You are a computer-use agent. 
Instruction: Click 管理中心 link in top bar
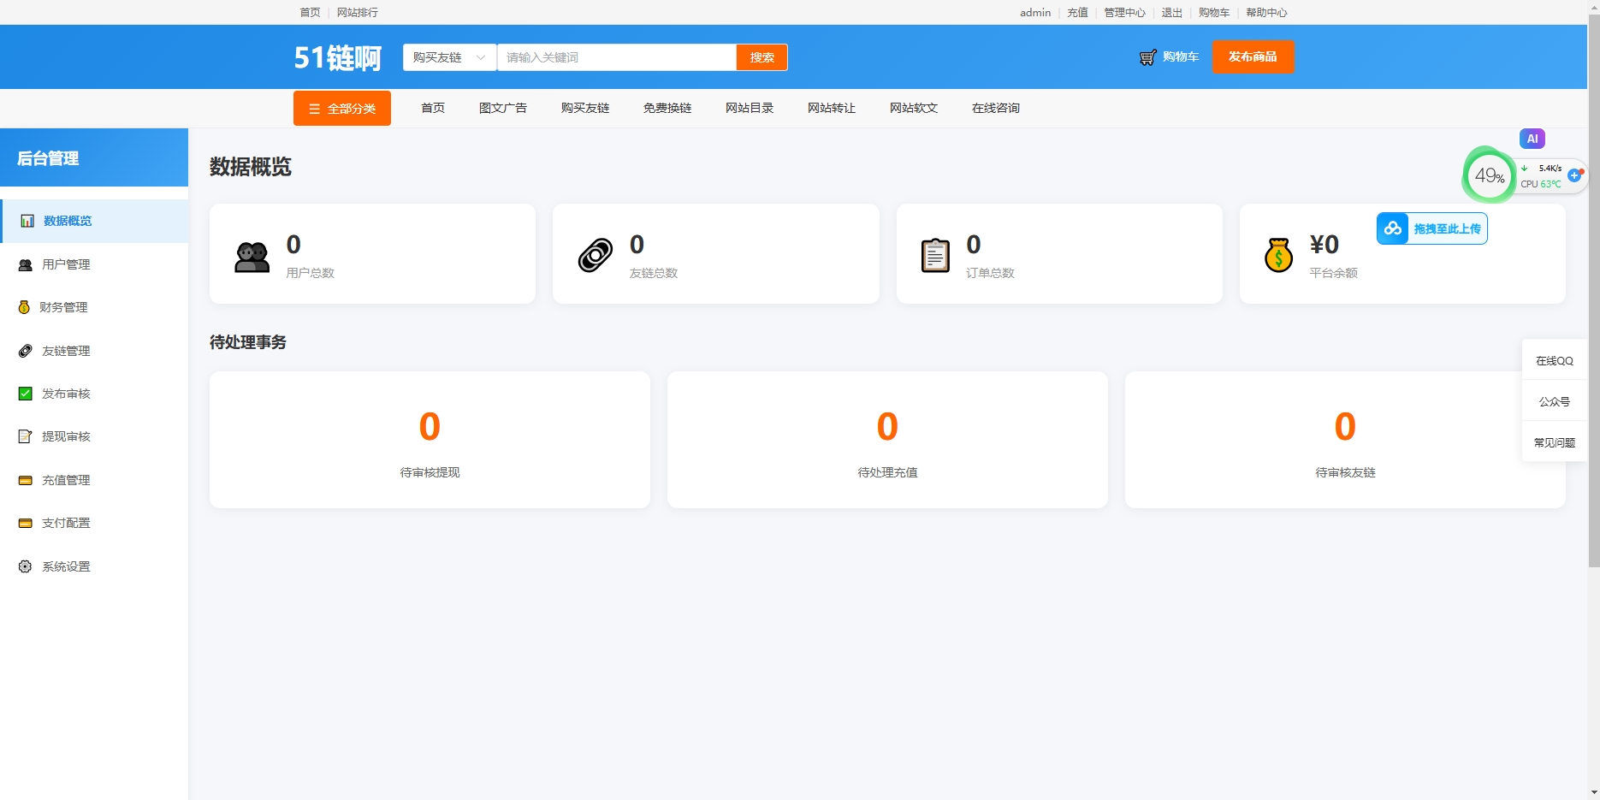tap(1124, 12)
